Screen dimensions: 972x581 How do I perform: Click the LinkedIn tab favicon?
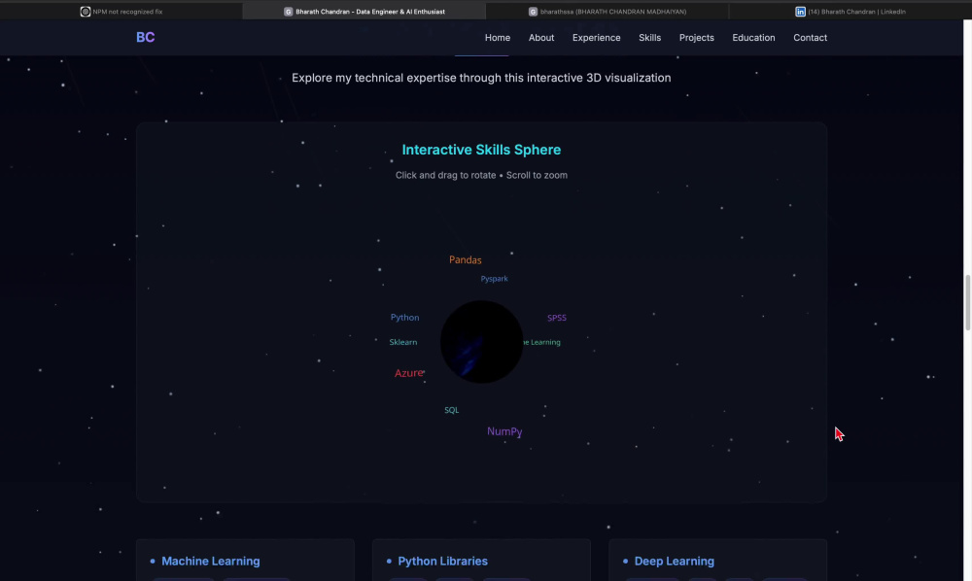800,11
